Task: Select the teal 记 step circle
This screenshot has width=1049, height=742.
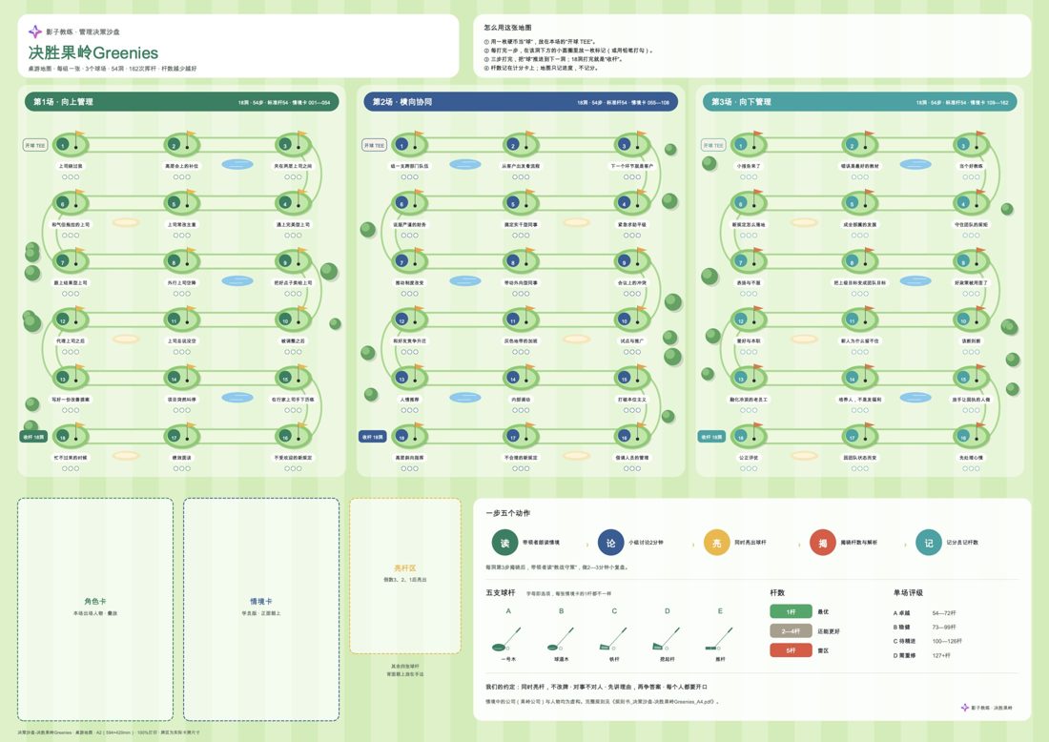Action: point(929,543)
